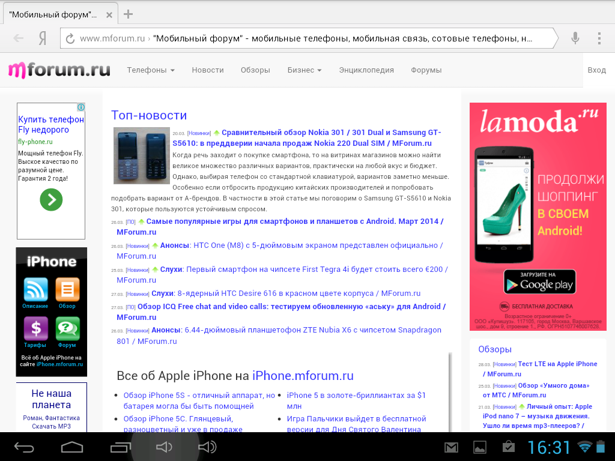Viewport: 615px width, 461px height.
Task: Click the Новинки tag on the Nokia 301 story
Action: click(199, 133)
